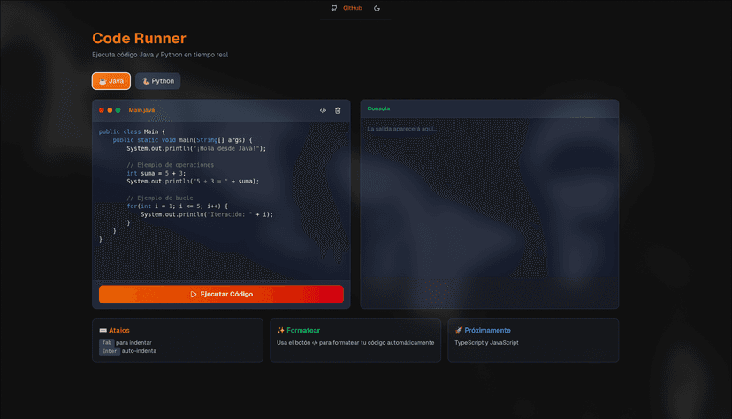The image size is (732, 419).
Task: Click the sparkles icon beside Formatear
Action: pos(280,330)
